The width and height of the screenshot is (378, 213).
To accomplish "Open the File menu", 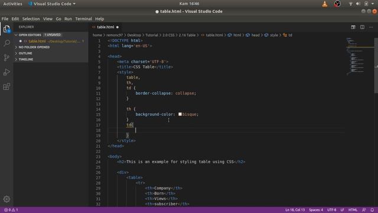I will (5, 19).
